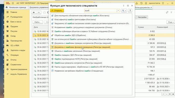The height and width of the screenshot is (98, 175).
Task: Open ОС и НМА section
Action: click(x=15, y=45)
